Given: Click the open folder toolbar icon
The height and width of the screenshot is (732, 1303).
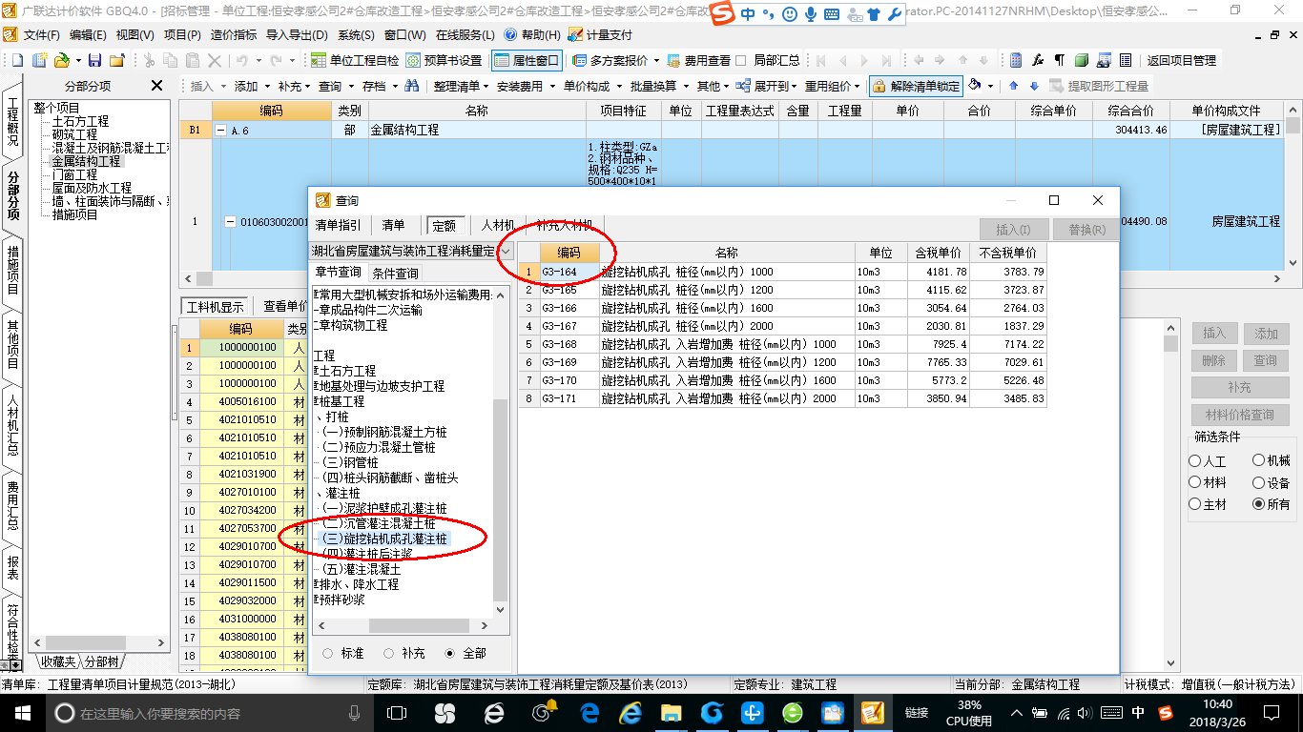Looking at the screenshot, I should tap(61, 60).
